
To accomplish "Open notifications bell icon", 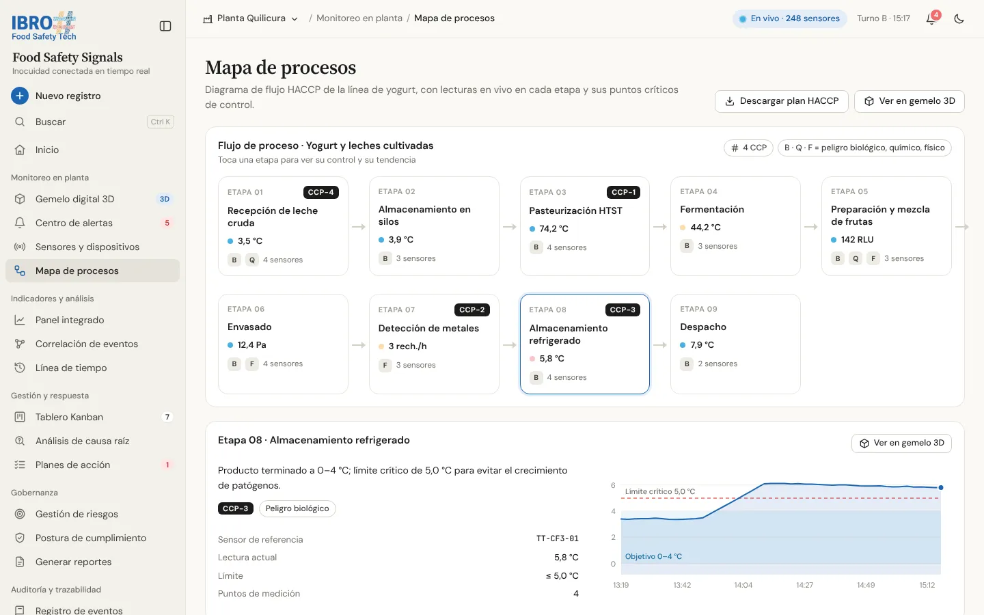I will tap(931, 19).
